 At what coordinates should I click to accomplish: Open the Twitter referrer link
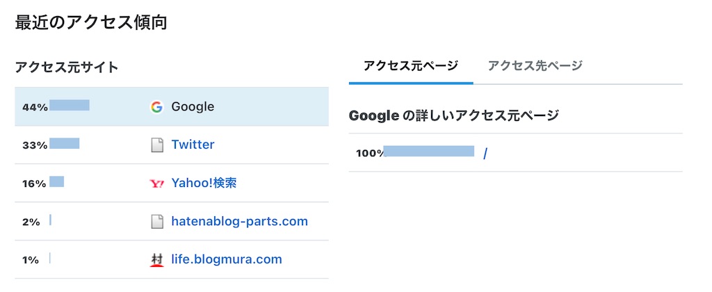tap(193, 145)
